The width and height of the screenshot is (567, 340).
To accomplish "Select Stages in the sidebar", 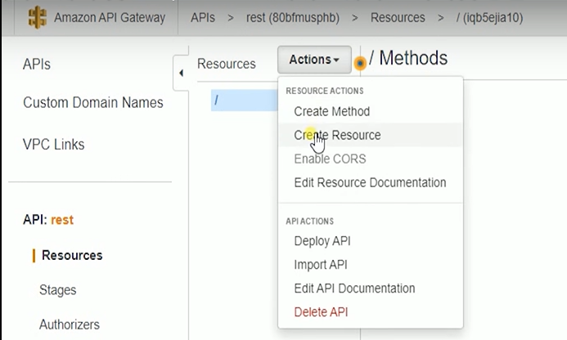I will point(58,290).
